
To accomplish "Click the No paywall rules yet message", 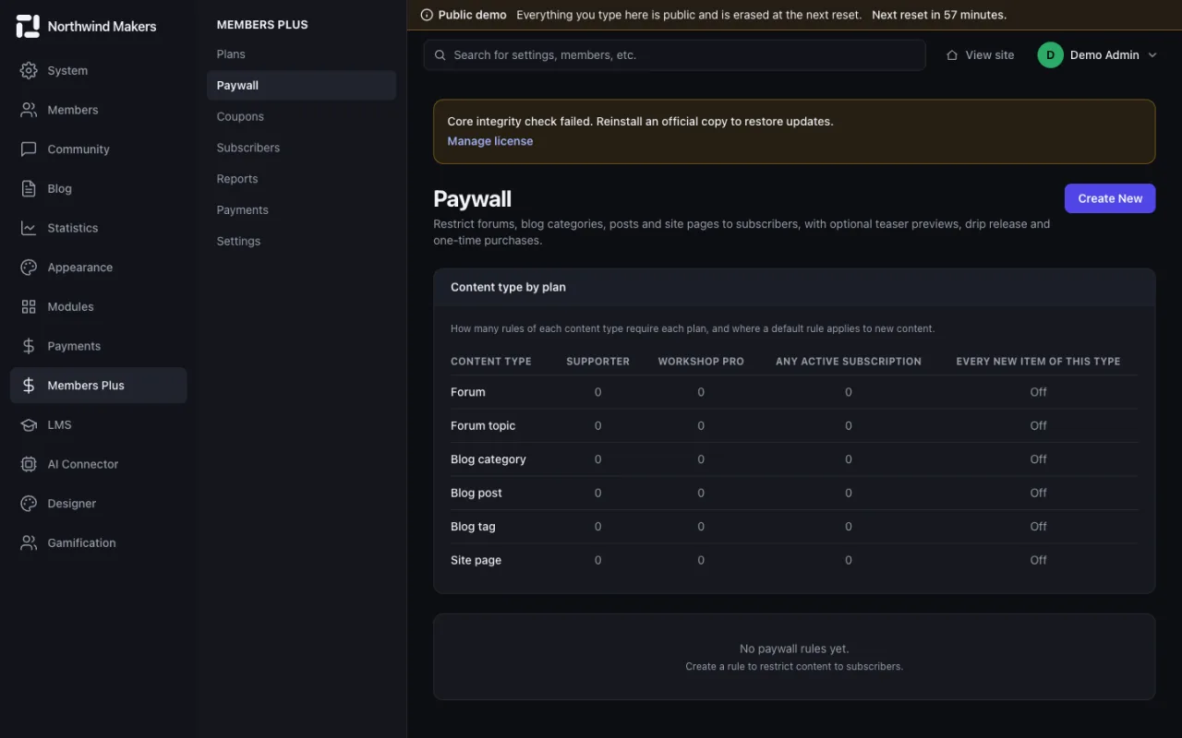I will pyautogui.click(x=794, y=649).
